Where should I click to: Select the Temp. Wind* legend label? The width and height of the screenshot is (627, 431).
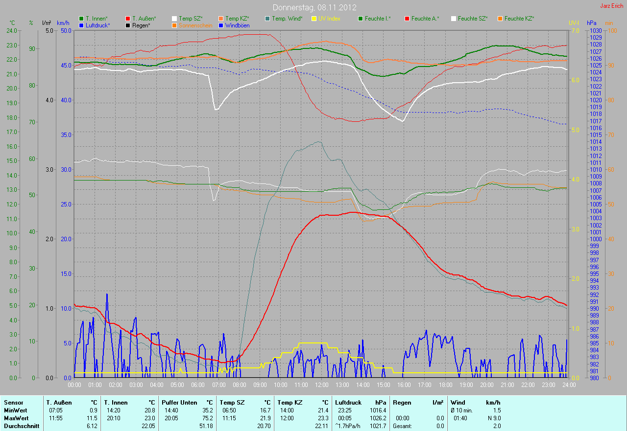coord(287,19)
